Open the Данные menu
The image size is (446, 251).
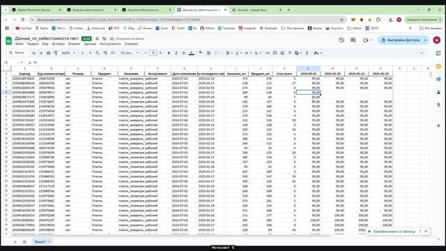pos(90,44)
